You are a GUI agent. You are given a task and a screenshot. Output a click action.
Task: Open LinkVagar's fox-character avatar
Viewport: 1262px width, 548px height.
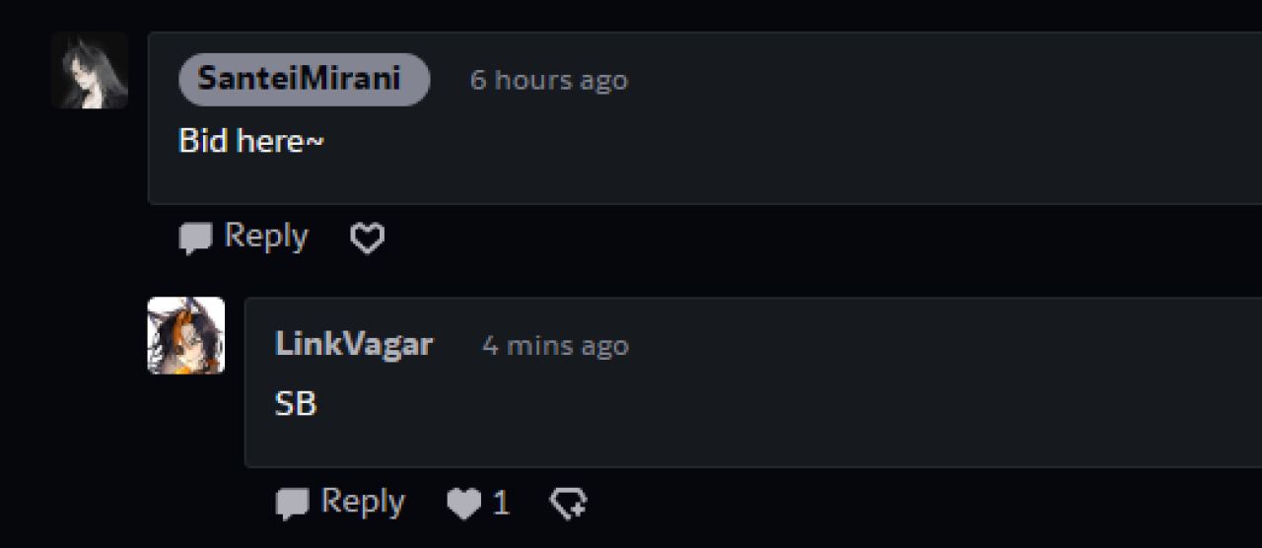coord(186,336)
